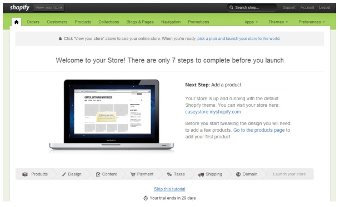This screenshot has width=340, height=207.
Task: Open the Blogs & Pages tab
Action: click(x=140, y=22)
